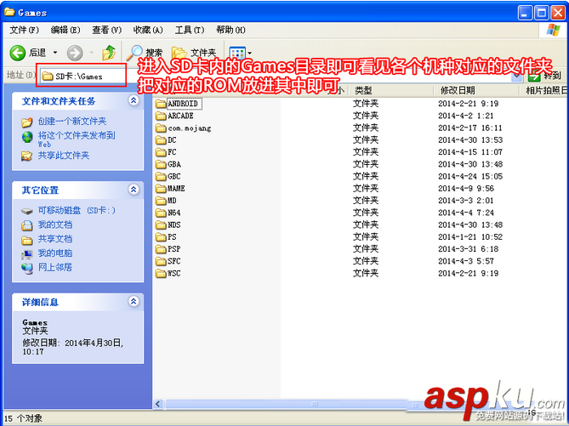Click the publish to Web globe icon
569x426 pixels.
[27, 137]
